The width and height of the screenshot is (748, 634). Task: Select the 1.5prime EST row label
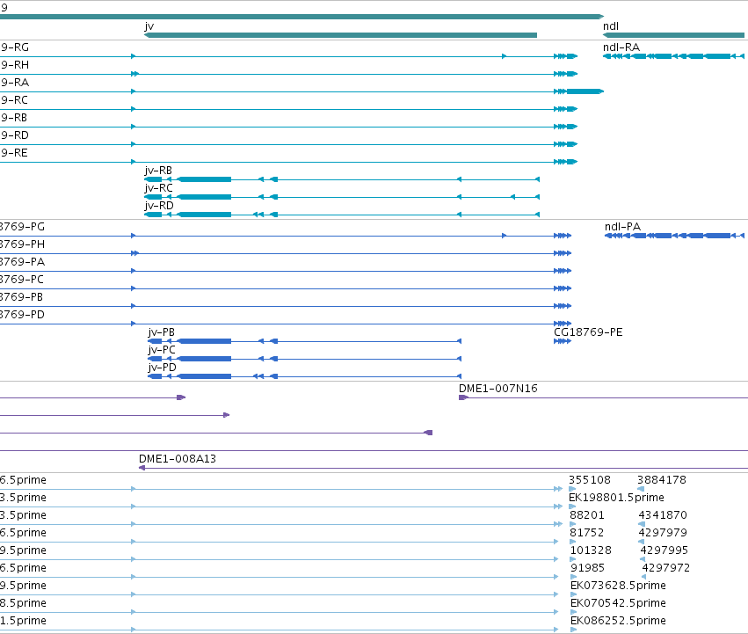23,621
